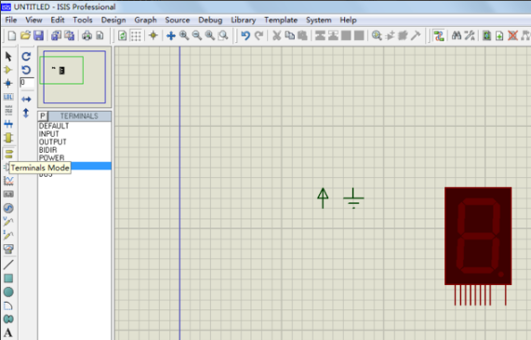Screen dimensions: 531x340
Task: Select Terminals Mode tool
Action: 8,154
